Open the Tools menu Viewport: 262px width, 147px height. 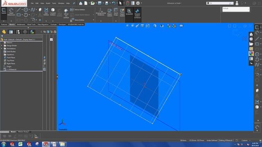[x=54, y=3]
